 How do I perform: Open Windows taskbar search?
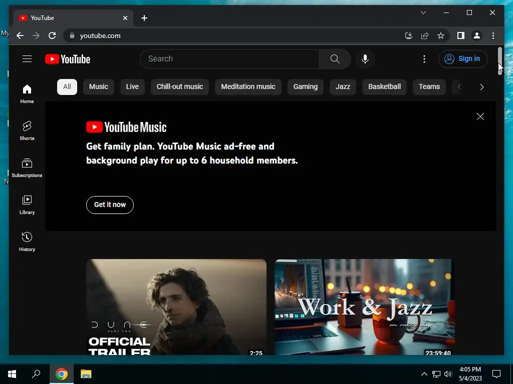pos(36,374)
